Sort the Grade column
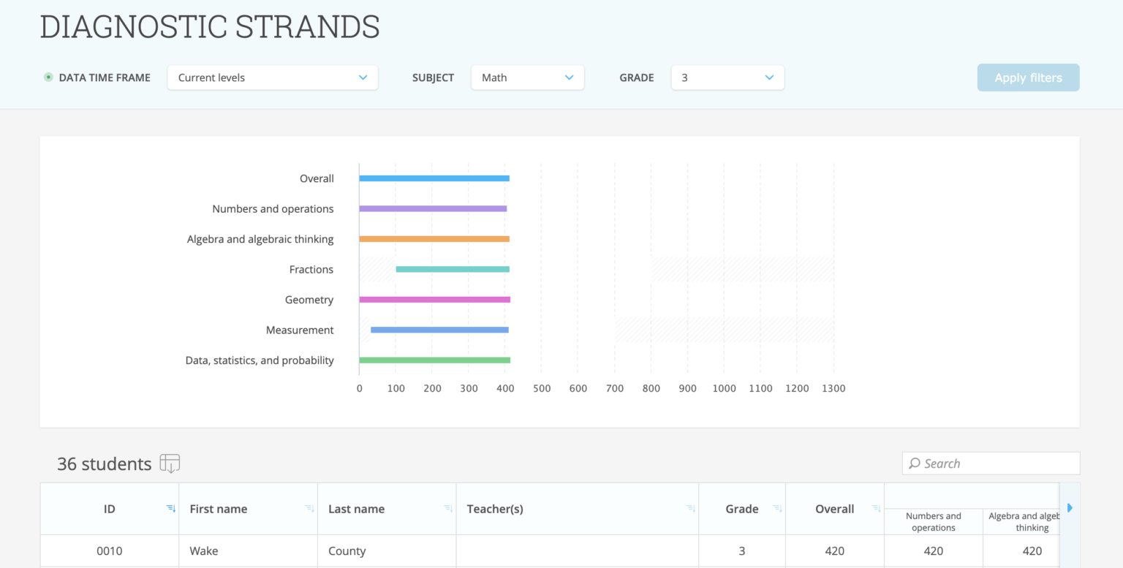This screenshot has width=1123, height=568. (776, 508)
